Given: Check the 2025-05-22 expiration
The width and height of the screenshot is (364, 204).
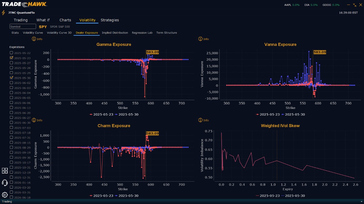Looking at the screenshot, I should (11, 53).
